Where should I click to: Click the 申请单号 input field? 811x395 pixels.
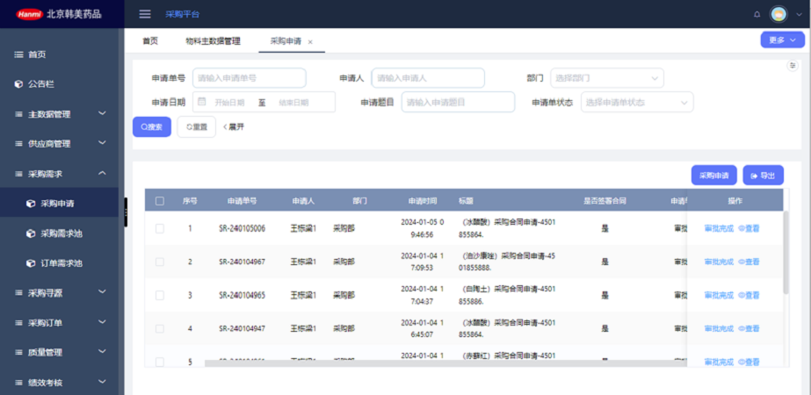tap(249, 78)
